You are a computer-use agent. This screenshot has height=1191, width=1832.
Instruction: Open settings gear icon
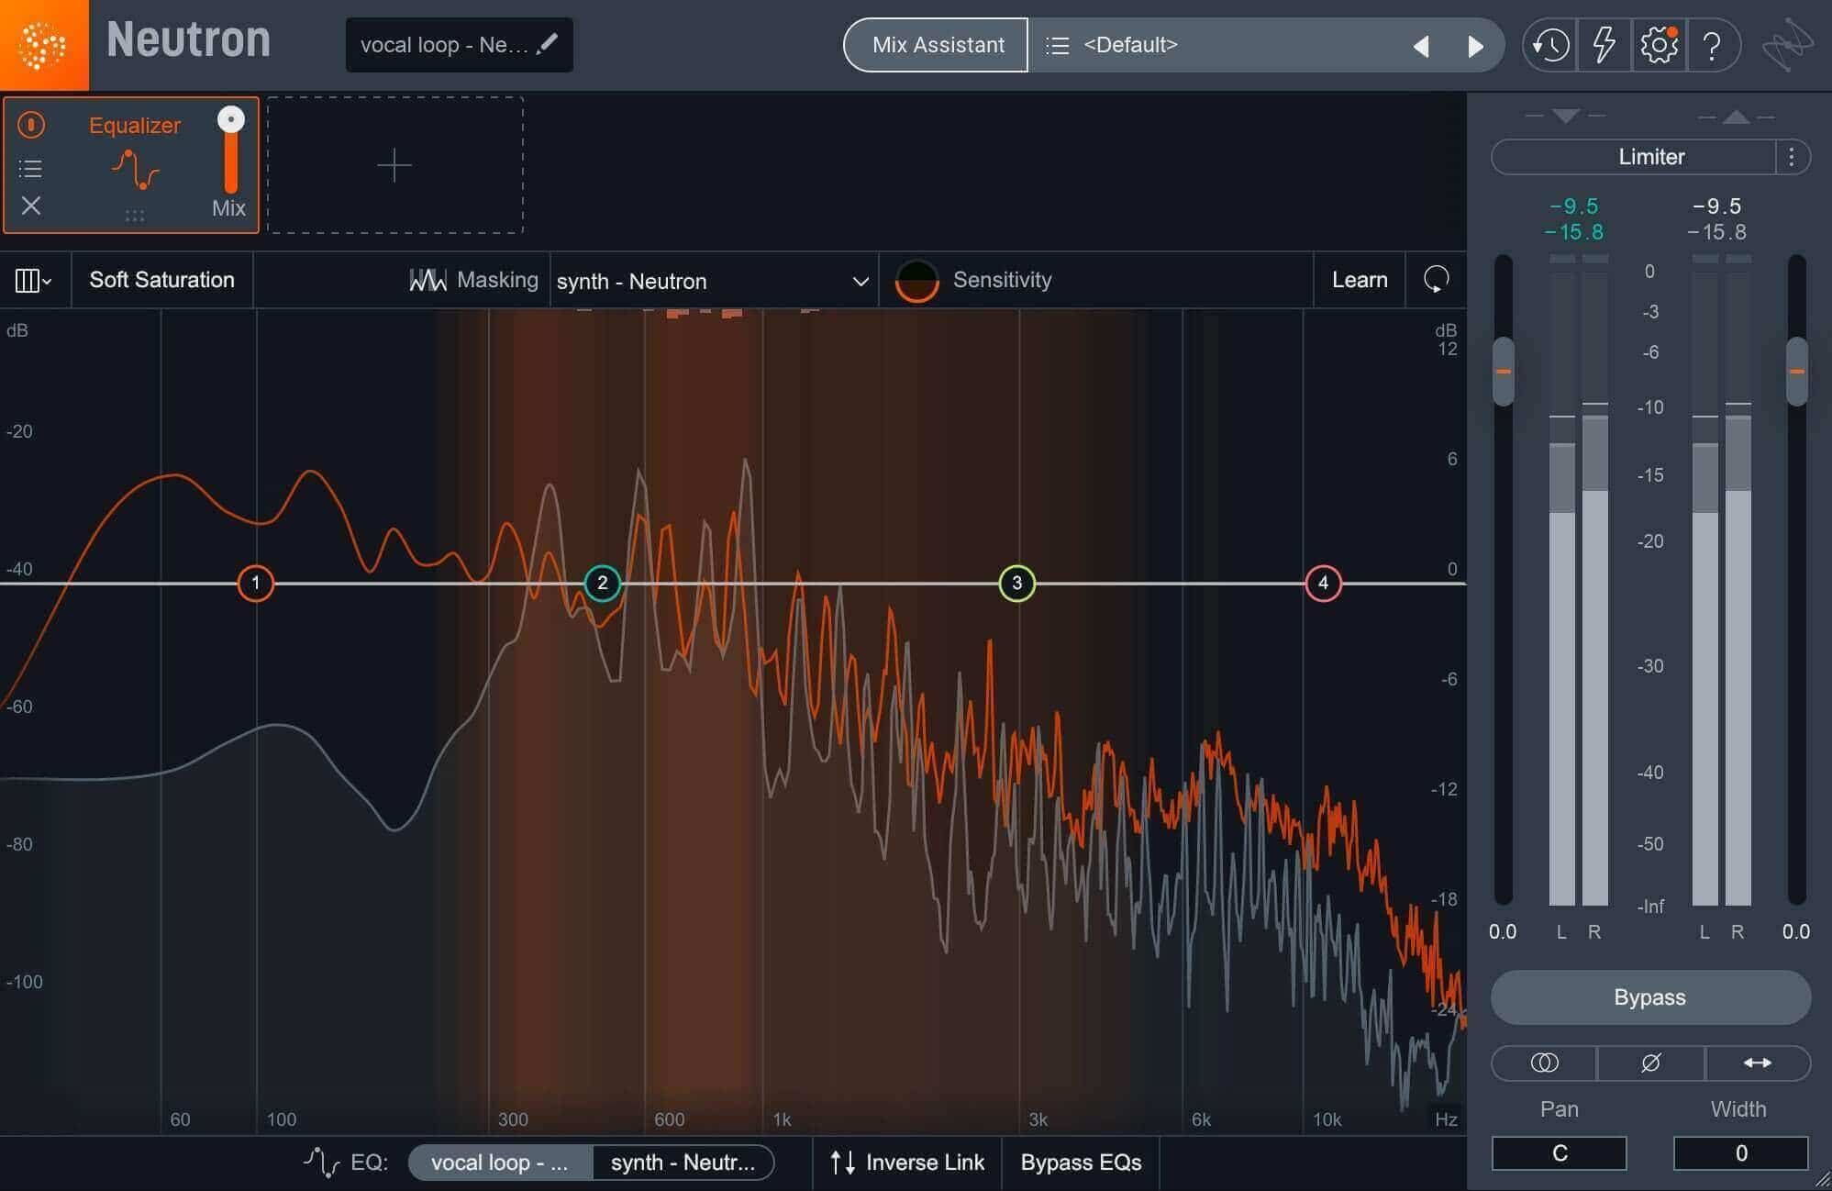(1659, 45)
